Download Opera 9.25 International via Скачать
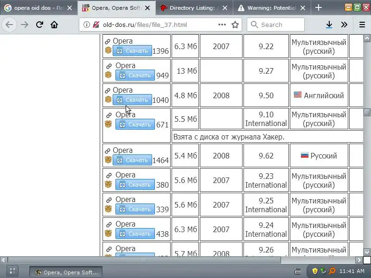Image resolution: width=371 pixels, height=278 pixels. pyautogui.click(x=135, y=209)
